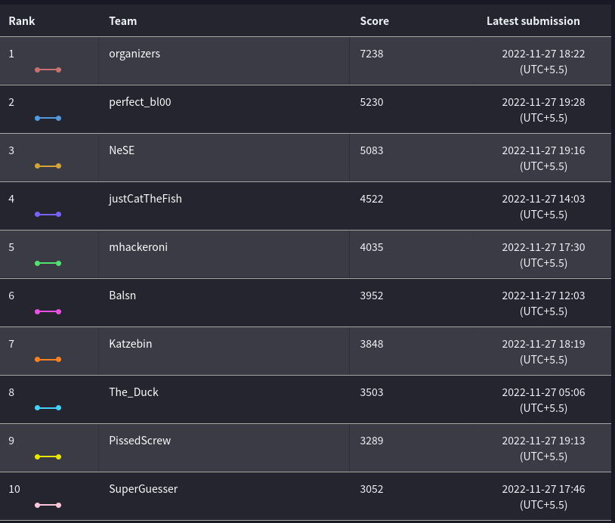Sort by the Score column header
The image size is (615, 523).
[x=375, y=21]
